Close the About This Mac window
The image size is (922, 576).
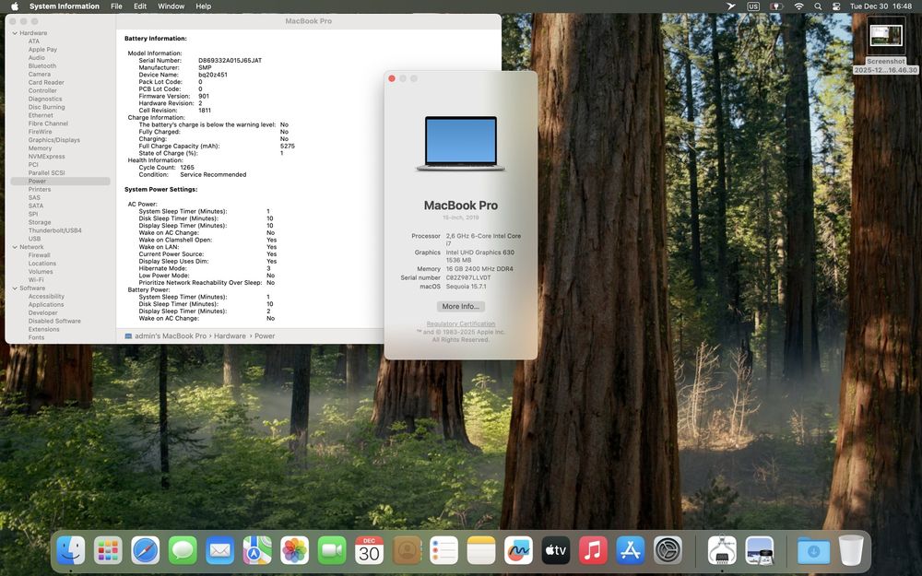point(392,78)
